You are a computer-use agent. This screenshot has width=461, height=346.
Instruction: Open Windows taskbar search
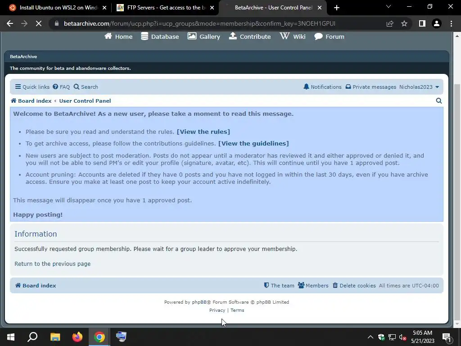pyautogui.click(x=32, y=337)
